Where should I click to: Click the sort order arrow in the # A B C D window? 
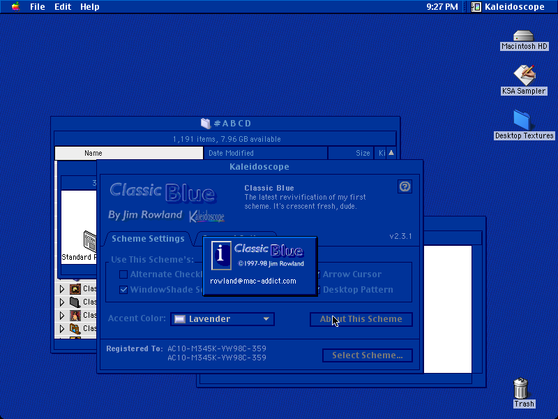tap(391, 153)
